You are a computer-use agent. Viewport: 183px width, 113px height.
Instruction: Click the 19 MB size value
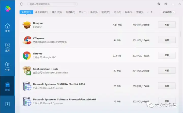(117, 102)
